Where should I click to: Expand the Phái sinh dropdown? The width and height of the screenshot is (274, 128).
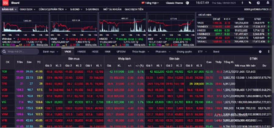pos(160,52)
